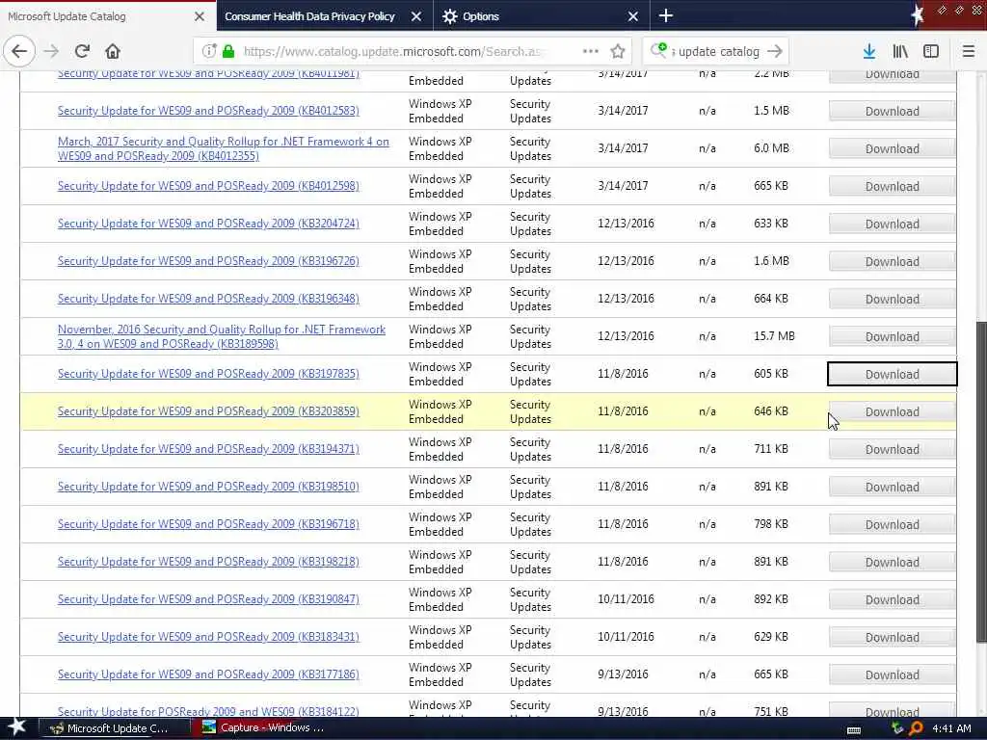Open KB3194371 security update link
Screen dimensions: 987x740
pos(208,449)
